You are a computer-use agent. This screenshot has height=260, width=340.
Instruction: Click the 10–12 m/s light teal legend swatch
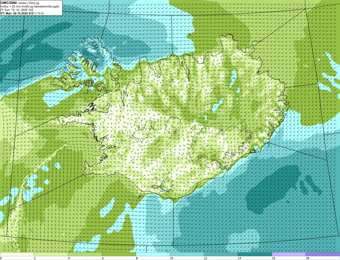pyautogui.click(x=187, y=254)
